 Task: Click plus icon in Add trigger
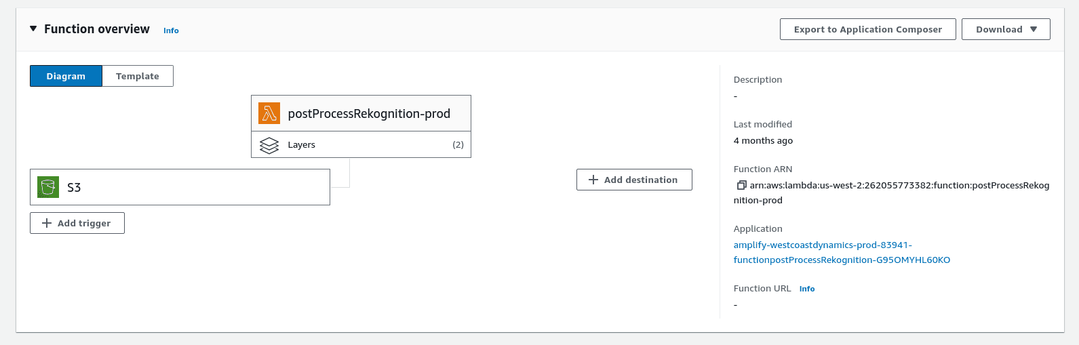pos(47,223)
